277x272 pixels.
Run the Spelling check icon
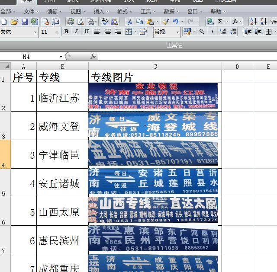pos(105,22)
